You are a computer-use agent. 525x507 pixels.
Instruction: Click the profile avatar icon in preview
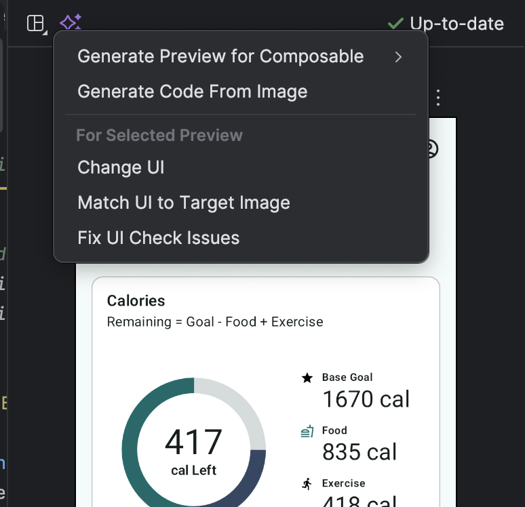click(430, 148)
